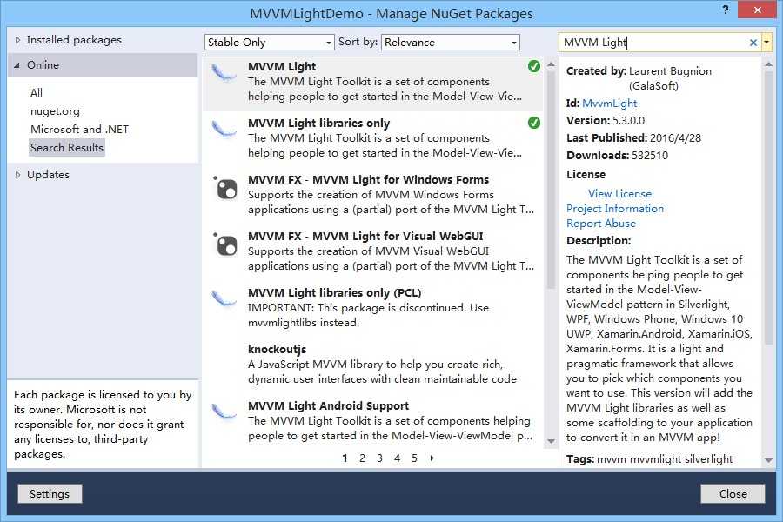The height and width of the screenshot is (522, 783).
Task: Click the package list scroll down arrow
Action: click(x=551, y=441)
